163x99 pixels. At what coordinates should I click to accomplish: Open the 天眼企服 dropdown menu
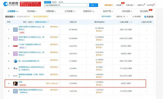pos(130,5)
